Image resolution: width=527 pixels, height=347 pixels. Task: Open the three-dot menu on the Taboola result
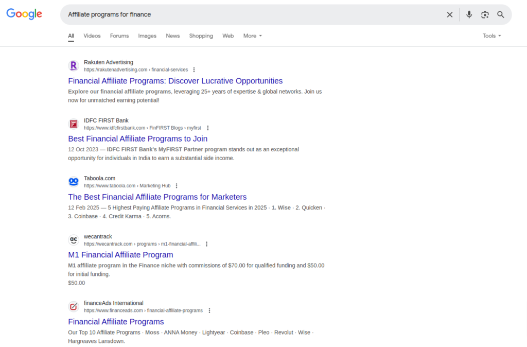pyautogui.click(x=177, y=185)
